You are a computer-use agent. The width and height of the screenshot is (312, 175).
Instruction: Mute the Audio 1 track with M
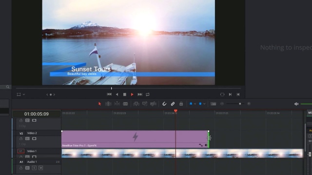(x=41, y=168)
